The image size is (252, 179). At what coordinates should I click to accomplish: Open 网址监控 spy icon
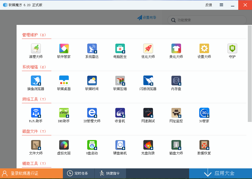coord(176,116)
